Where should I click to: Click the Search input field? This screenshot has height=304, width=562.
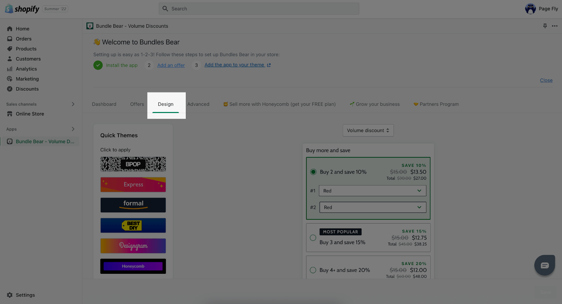pos(259,9)
